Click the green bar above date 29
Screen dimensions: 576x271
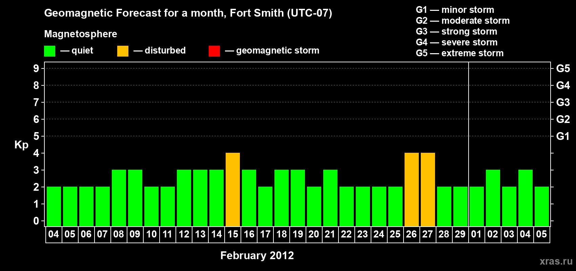tap(460, 206)
